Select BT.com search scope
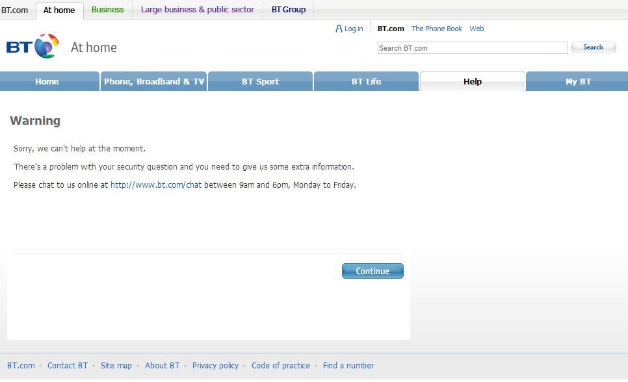Image resolution: width=628 pixels, height=382 pixels. tap(391, 29)
